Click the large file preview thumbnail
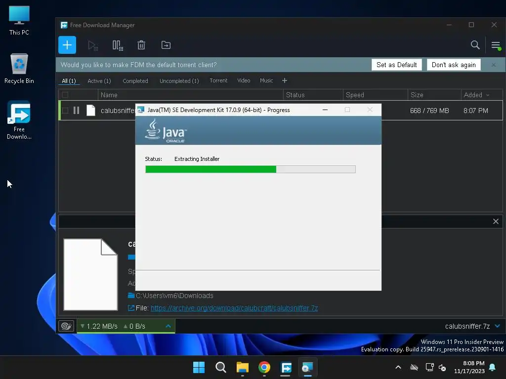Image resolution: width=506 pixels, height=379 pixels. [90, 274]
